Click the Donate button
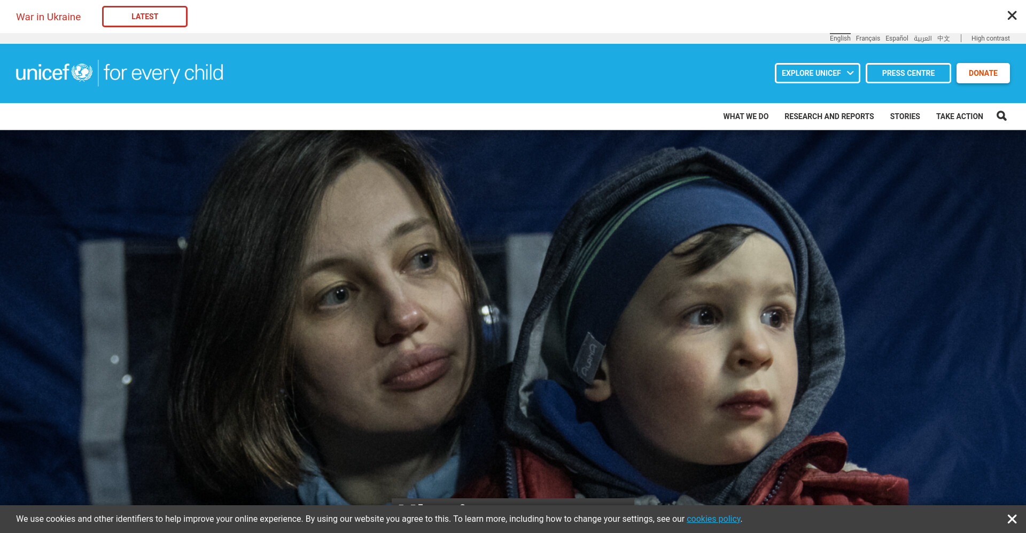The width and height of the screenshot is (1026, 533). pyautogui.click(x=983, y=73)
